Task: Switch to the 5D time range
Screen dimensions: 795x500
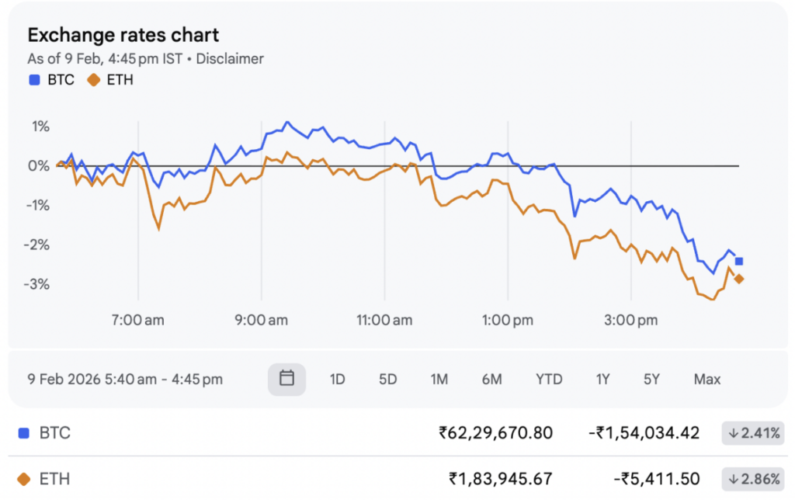Action: (387, 379)
